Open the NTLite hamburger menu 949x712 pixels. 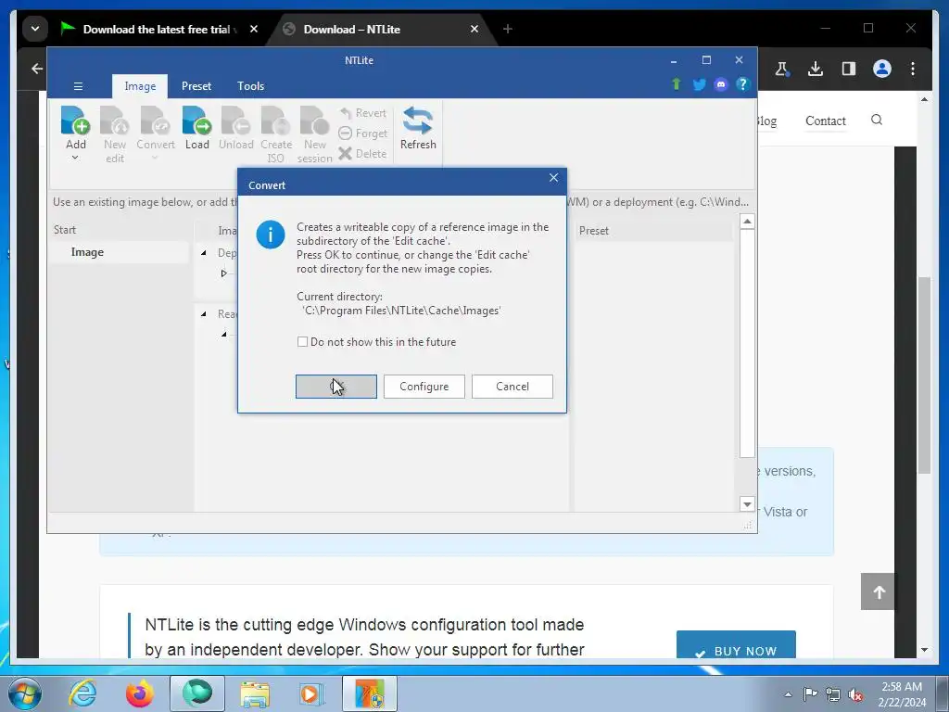click(78, 86)
